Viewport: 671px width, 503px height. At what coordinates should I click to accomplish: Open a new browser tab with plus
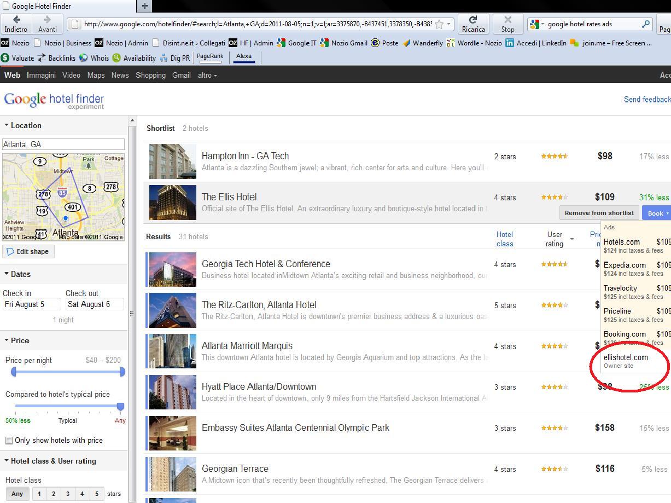pos(144,6)
